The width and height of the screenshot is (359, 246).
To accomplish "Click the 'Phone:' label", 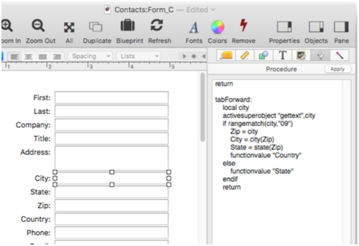I will pos(38,233).
